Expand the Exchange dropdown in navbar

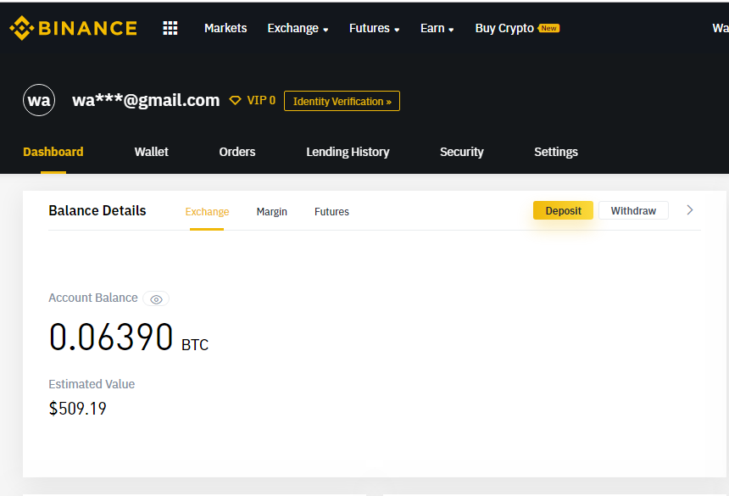(x=298, y=28)
